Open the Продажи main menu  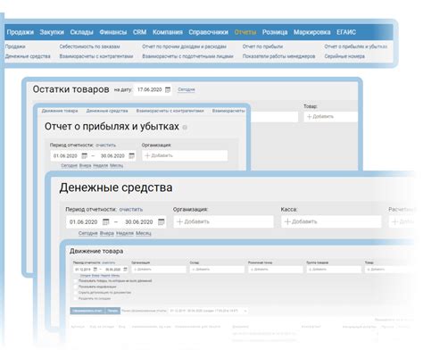(20, 32)
